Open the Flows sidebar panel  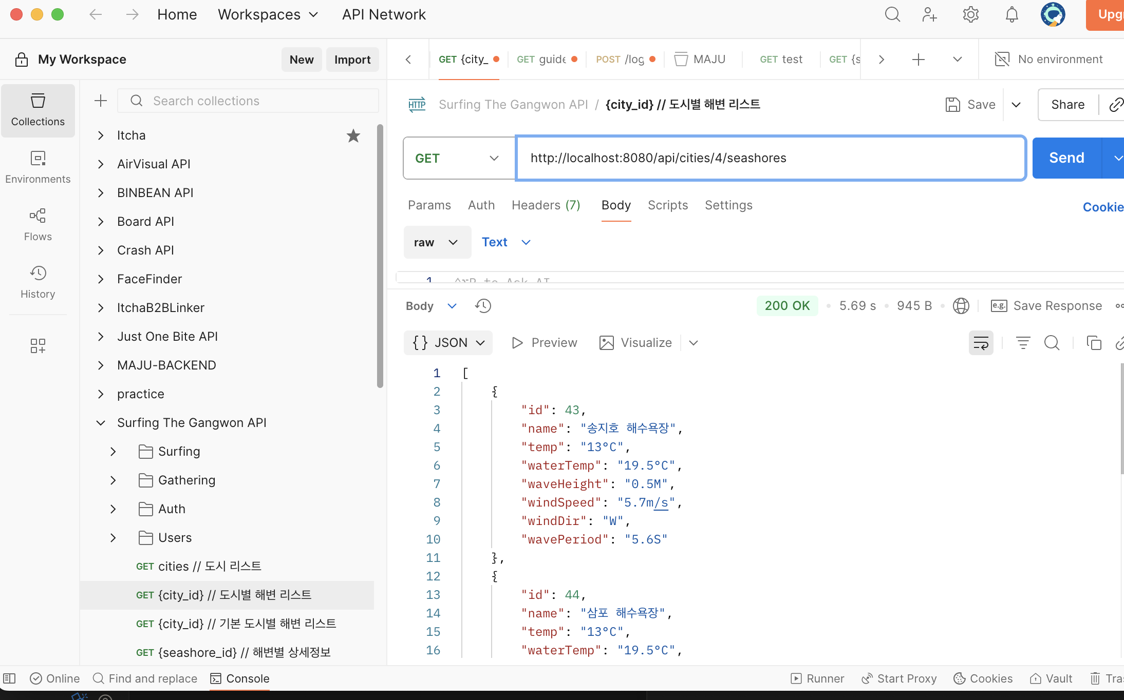[38, 224]
